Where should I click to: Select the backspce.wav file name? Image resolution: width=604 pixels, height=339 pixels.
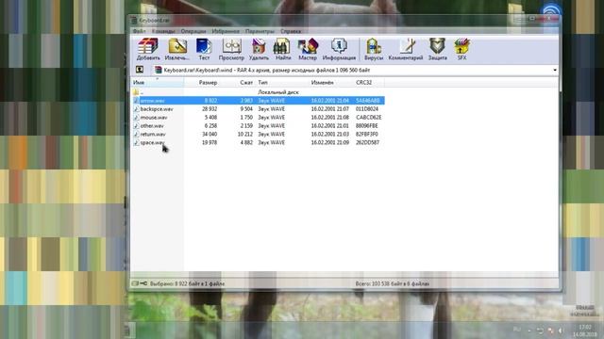coord(157,109)
